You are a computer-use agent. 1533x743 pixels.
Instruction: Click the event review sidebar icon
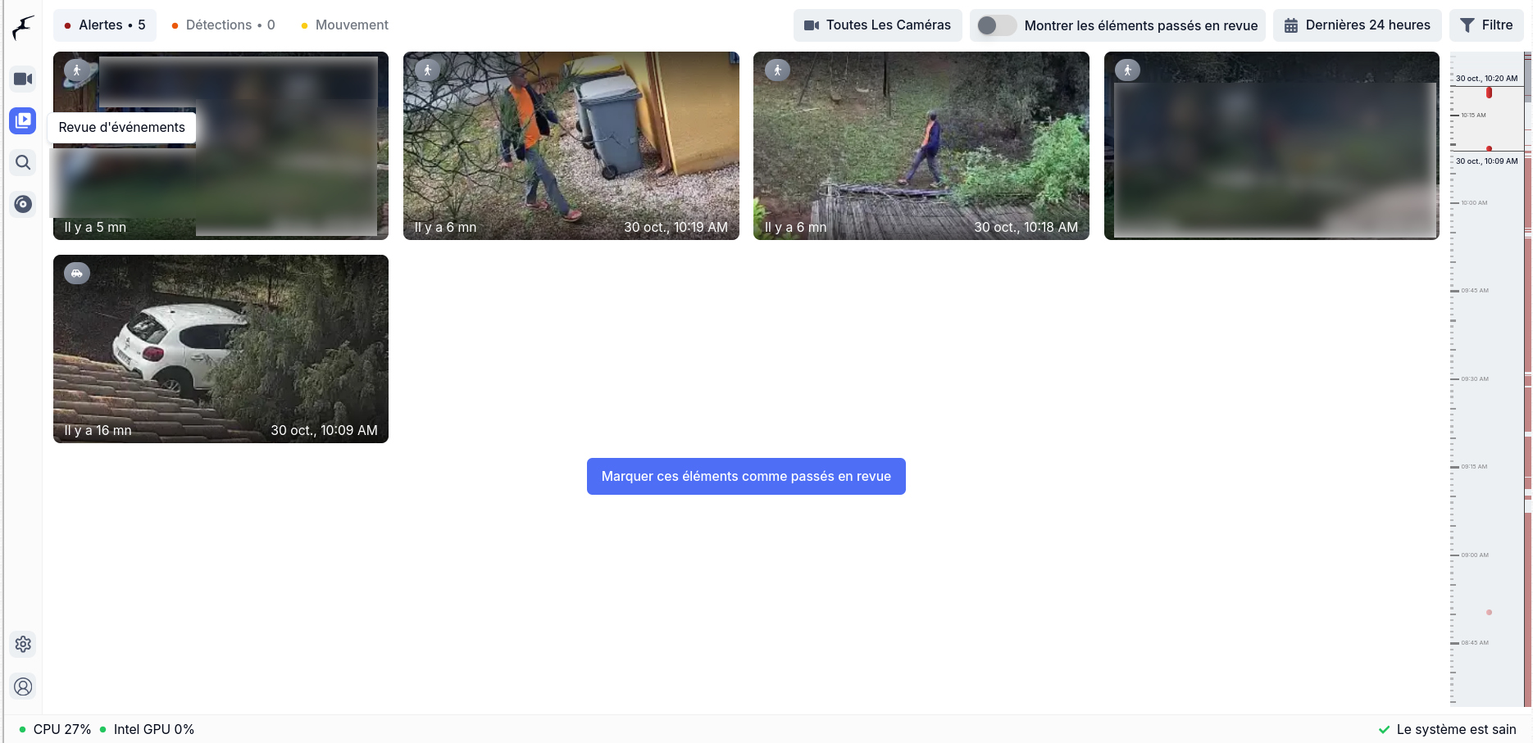click(x=23, y=120)
